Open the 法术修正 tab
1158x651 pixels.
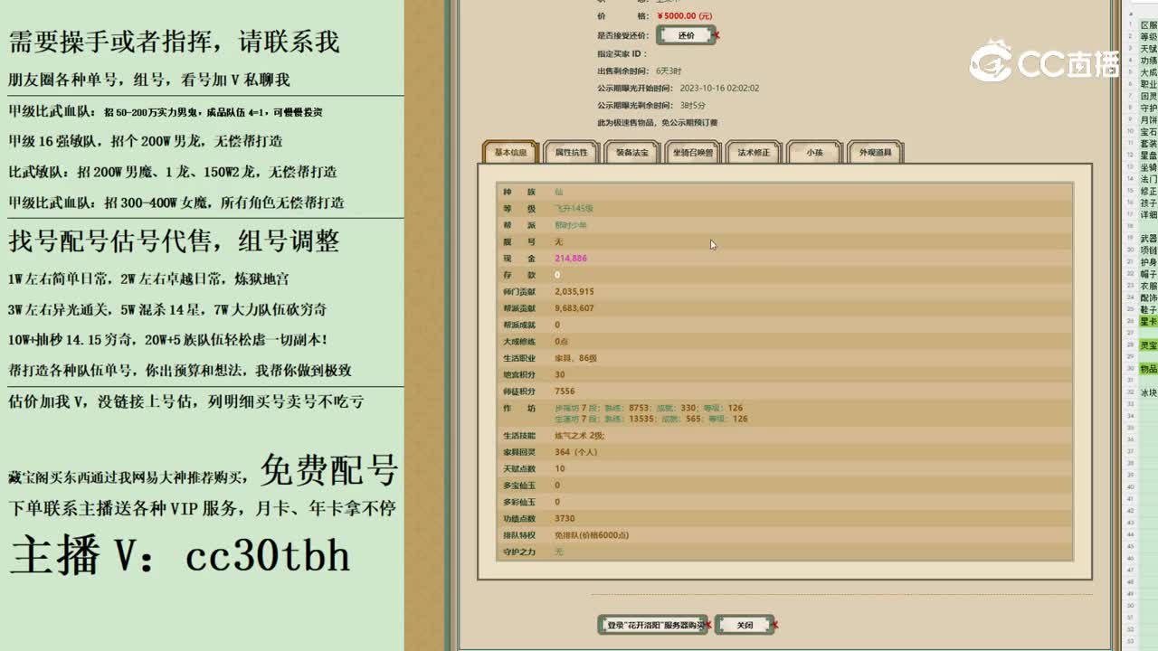point(754,153)
